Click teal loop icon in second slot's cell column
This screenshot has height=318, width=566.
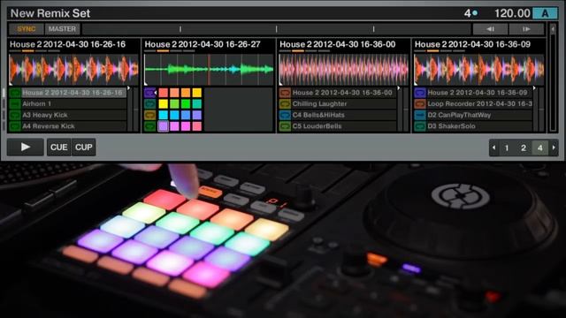(x=149, y=104)
